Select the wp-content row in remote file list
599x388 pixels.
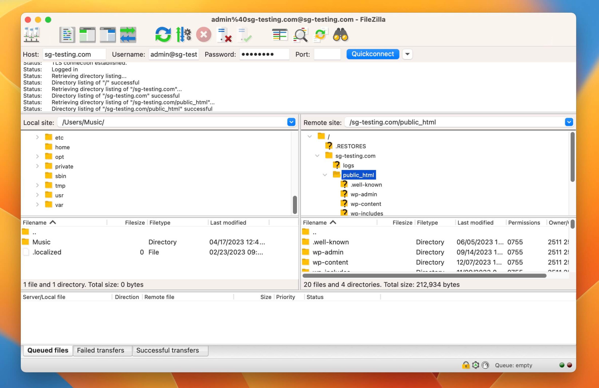[435, 262]
